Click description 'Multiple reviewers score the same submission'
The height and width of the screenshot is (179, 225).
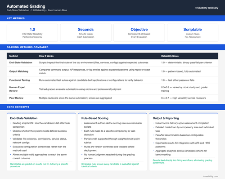click(x=76, y=98)
